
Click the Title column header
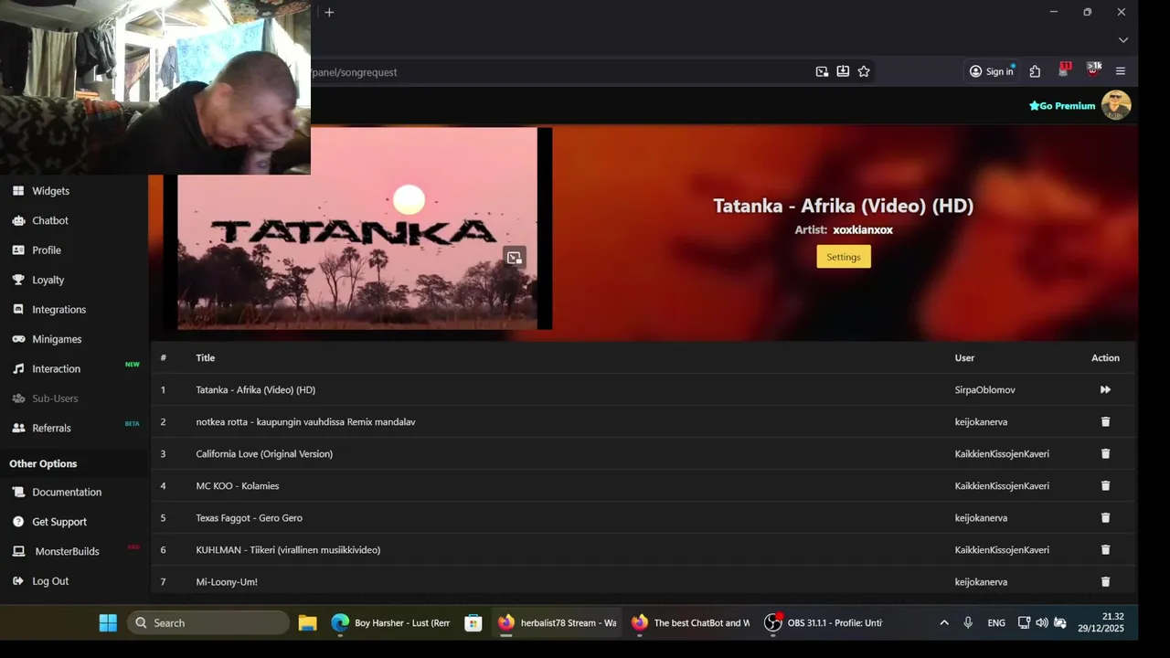click(205, 357)
